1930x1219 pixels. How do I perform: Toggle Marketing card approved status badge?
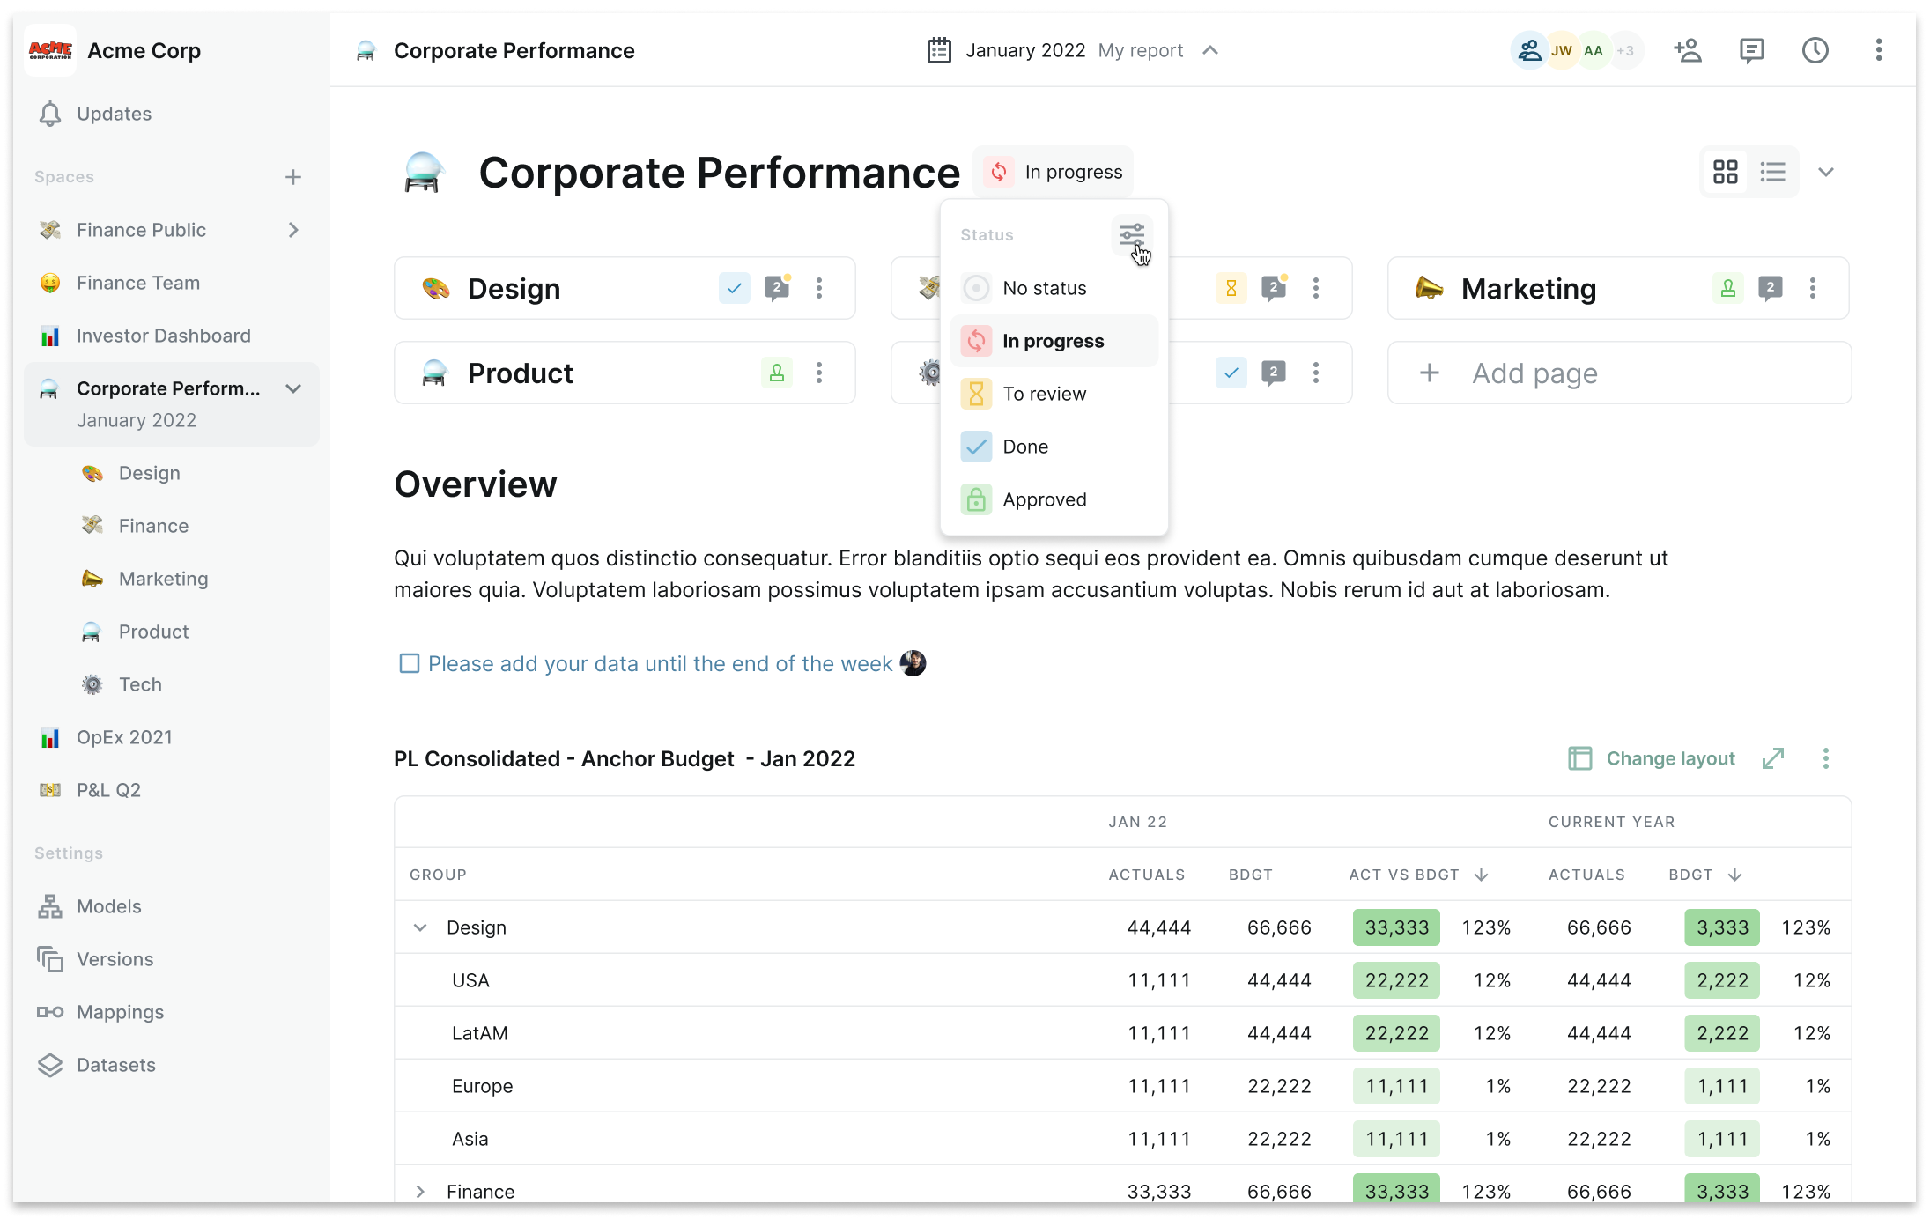(1727, 288)
